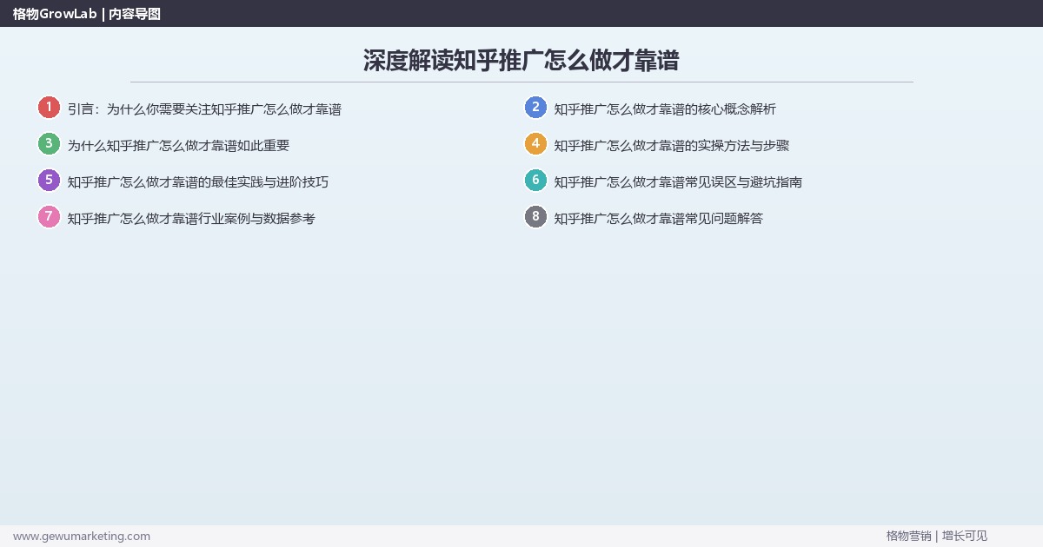The image size is (1043, 547).
Task: Select item 知乎推广怎么做才靠谱的实操方法与步骤
Action: click(672, 146)
